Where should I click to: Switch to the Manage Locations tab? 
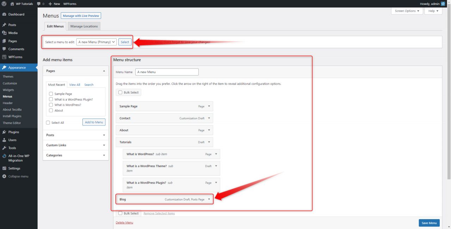click(84, 26)
